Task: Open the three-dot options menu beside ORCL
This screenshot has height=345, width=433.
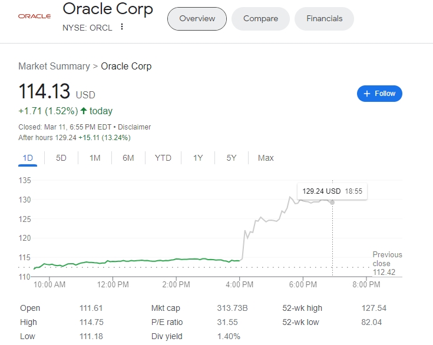Action: click(x=122, y=26)
